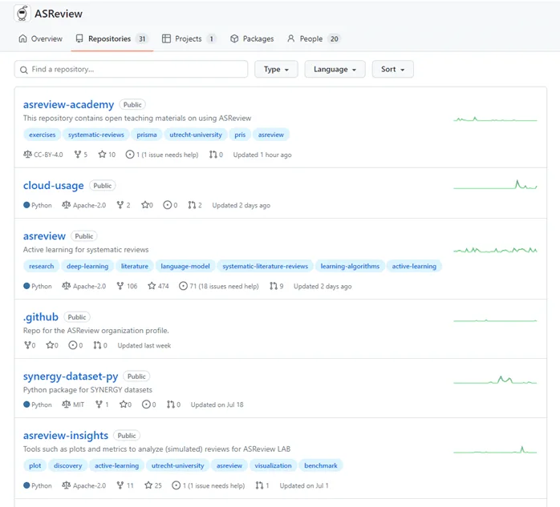Image resolution: width=560 pixels, height=507 pixels.
Task: Click the fork icon for cloud-usage
Action: [120, 205]
